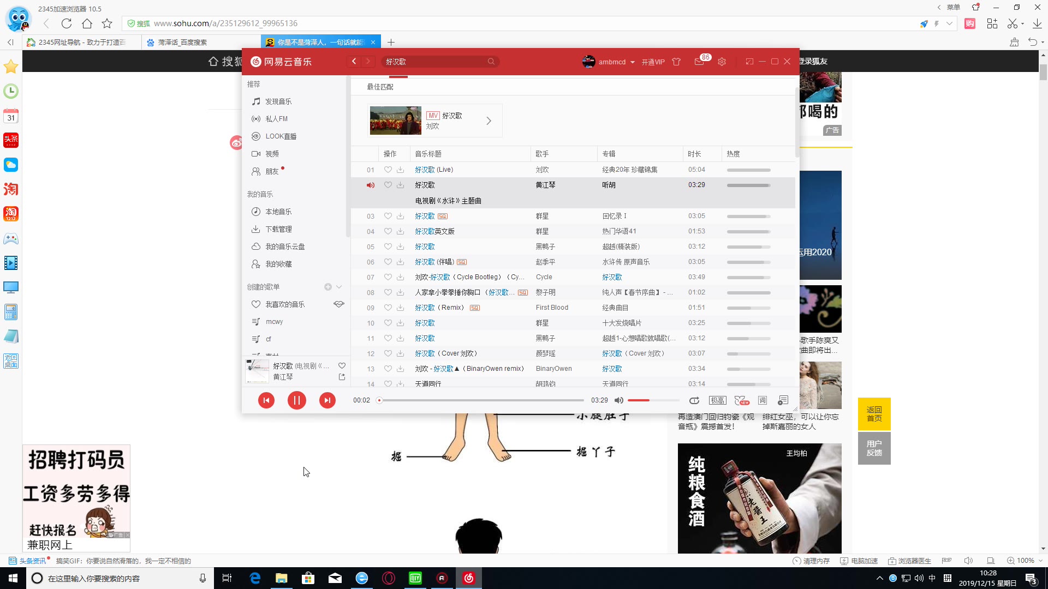Like song 05 by 黑鸭子
The height and width of the screenshot is (589, 1048).
(388, 247)
